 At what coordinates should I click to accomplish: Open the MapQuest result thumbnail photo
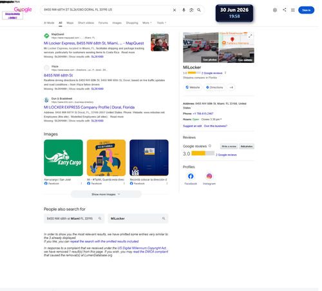[160, 42]
